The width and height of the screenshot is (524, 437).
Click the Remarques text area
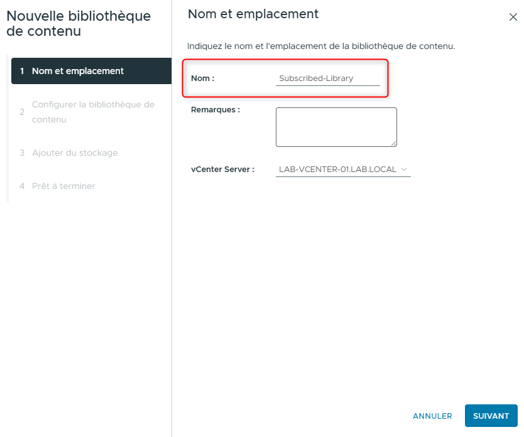[336, 127]
